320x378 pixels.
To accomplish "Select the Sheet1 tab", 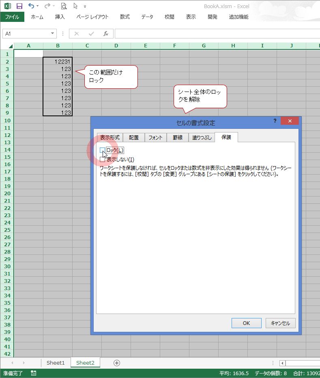I will tap(56, 363).
